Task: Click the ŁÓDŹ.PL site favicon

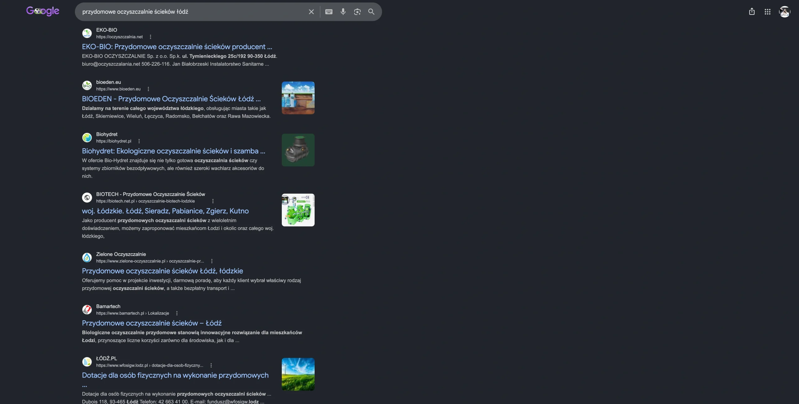Action: (x=87, y=362)
